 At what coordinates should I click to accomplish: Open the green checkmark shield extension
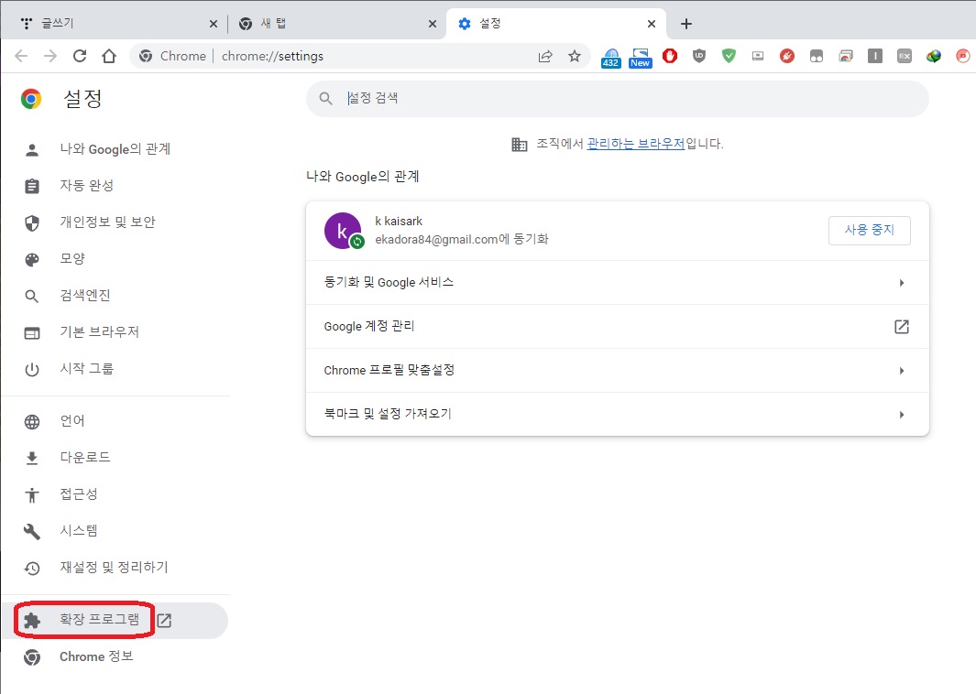(x=729, y=56)
